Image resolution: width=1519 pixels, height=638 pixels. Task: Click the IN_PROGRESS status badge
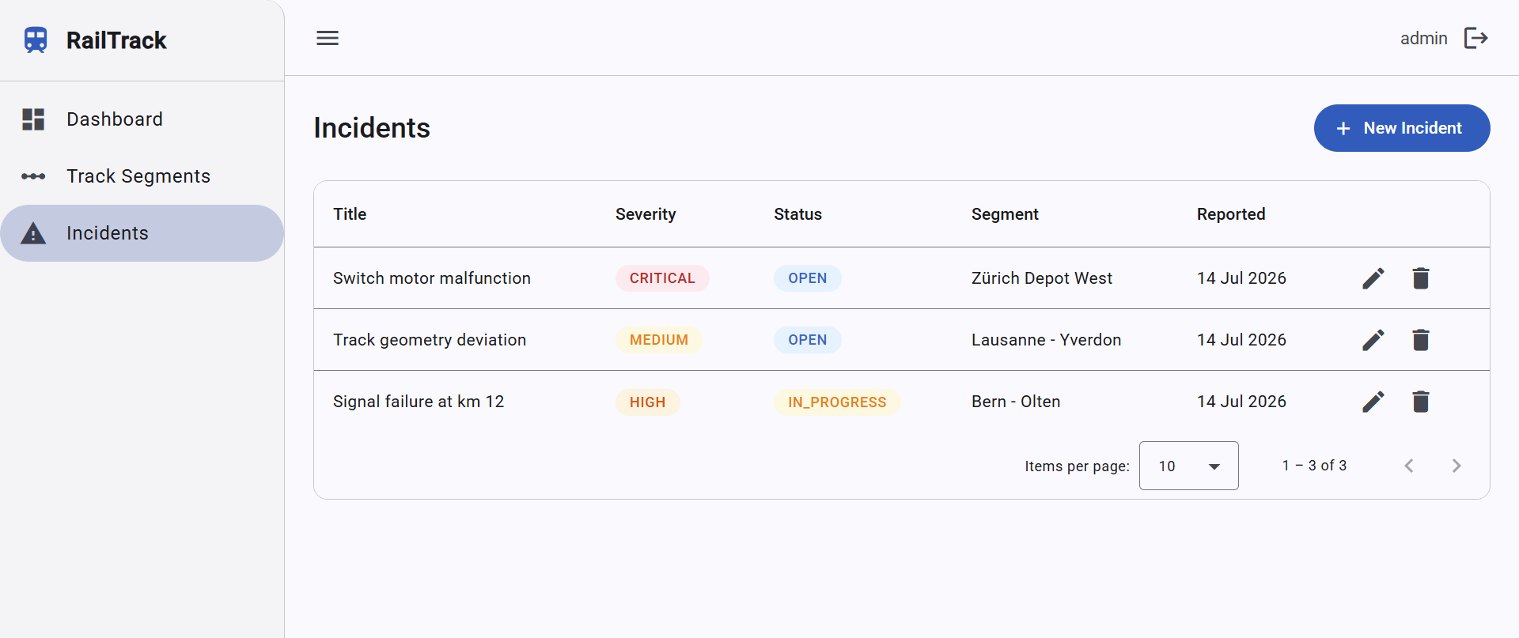tap(837, 402)
